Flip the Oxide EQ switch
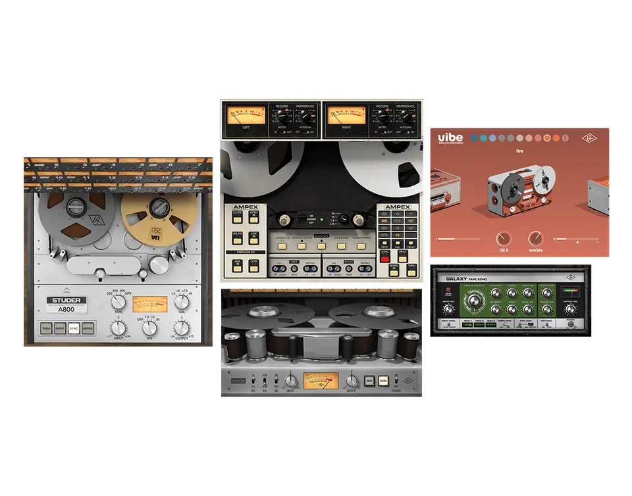632x496 pixels. 265,380
